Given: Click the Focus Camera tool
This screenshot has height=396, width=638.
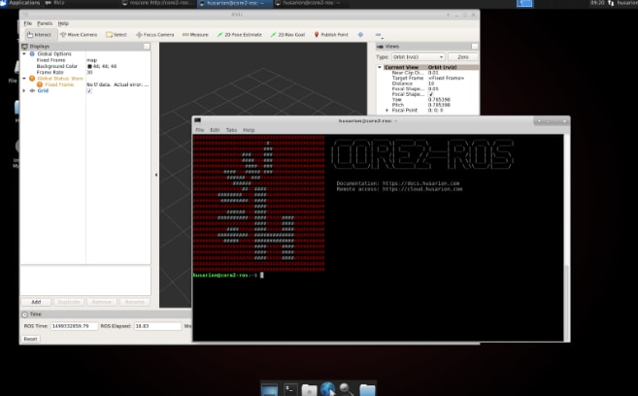Looking at the screenshot, I should pos(154,35).
